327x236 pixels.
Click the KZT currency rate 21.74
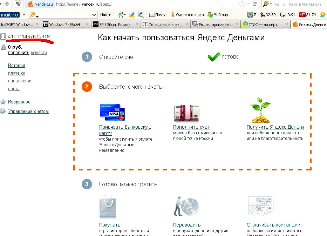[x=307, y=15]
